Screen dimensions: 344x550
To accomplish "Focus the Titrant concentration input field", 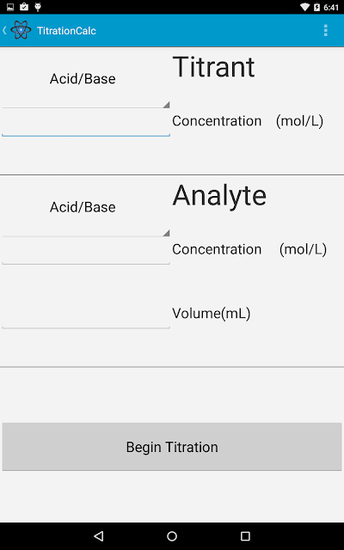I will (86, 122).
